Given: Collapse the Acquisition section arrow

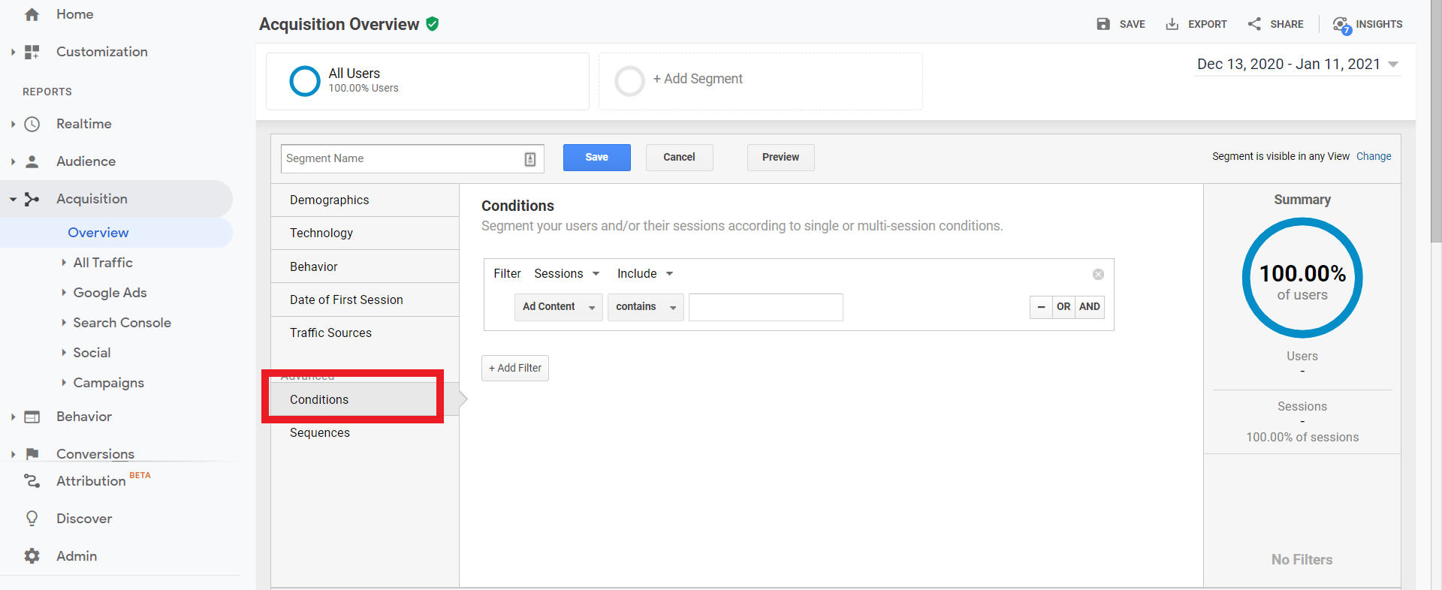Looking at the screenshot, I should [x=13, y=199].
